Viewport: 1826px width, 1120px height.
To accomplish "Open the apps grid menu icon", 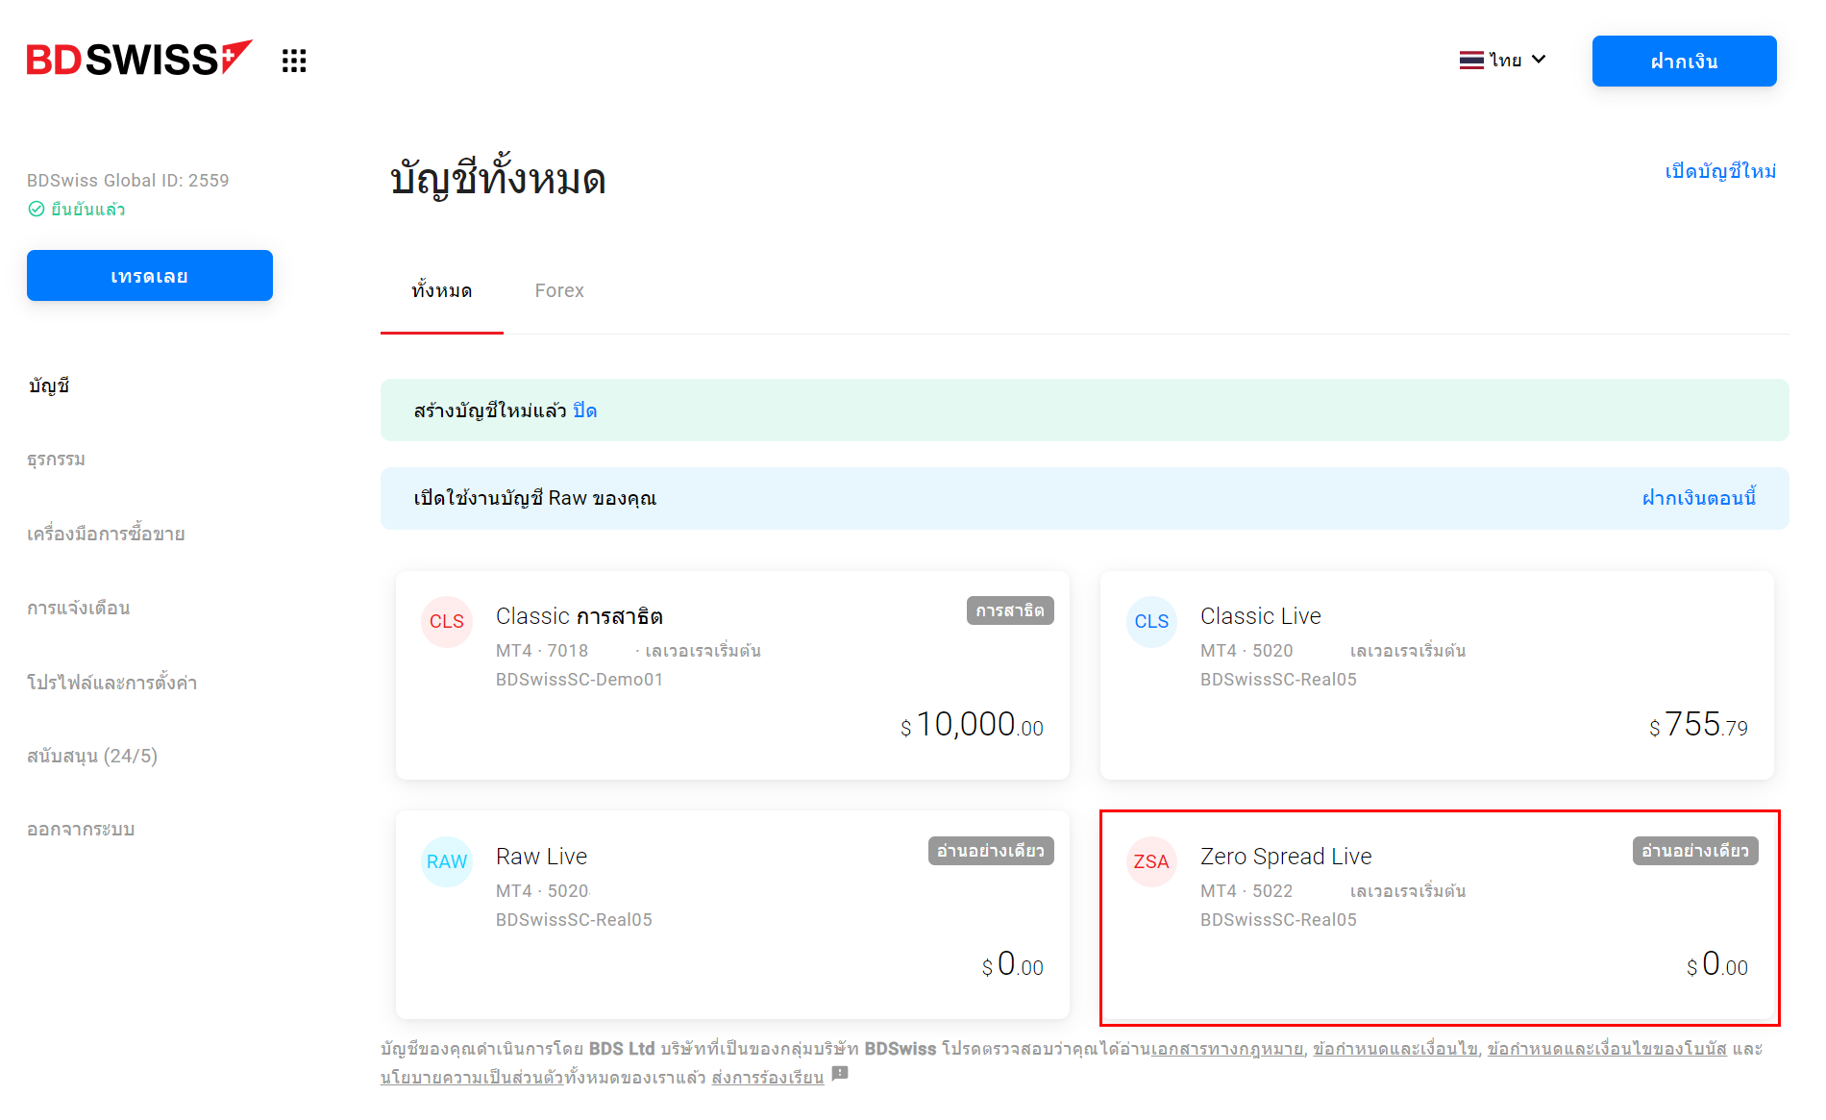I will (x=294, y=61).
